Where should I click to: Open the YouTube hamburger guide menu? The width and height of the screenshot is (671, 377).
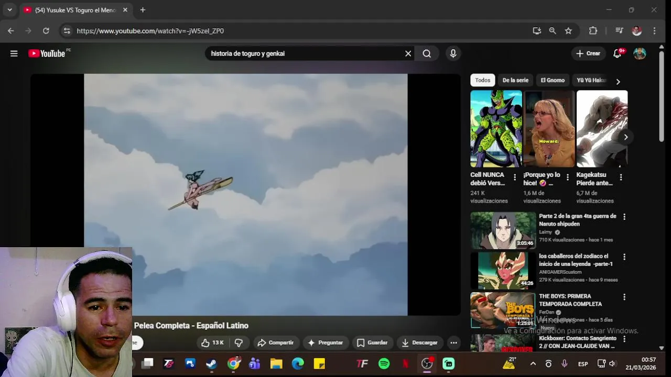(x=14, y=53)
